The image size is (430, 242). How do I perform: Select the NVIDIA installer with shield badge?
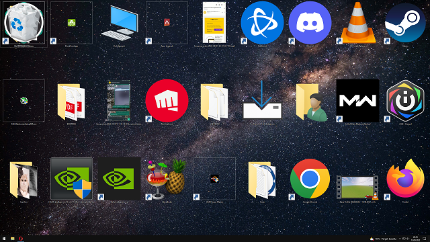[x=72, y=179]
